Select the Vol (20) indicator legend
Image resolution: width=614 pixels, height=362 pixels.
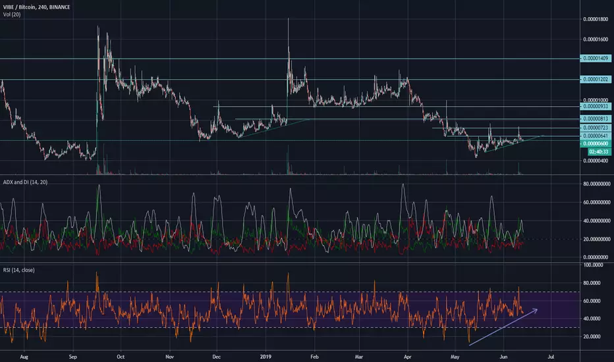tap(12, 14)
